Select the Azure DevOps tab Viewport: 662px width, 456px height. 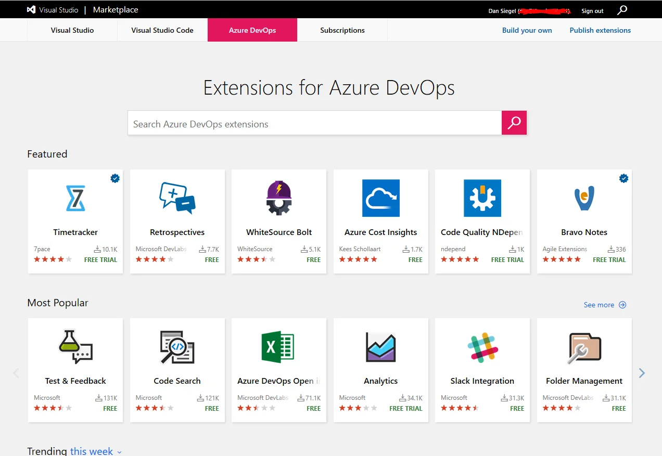tap(252, 30)
